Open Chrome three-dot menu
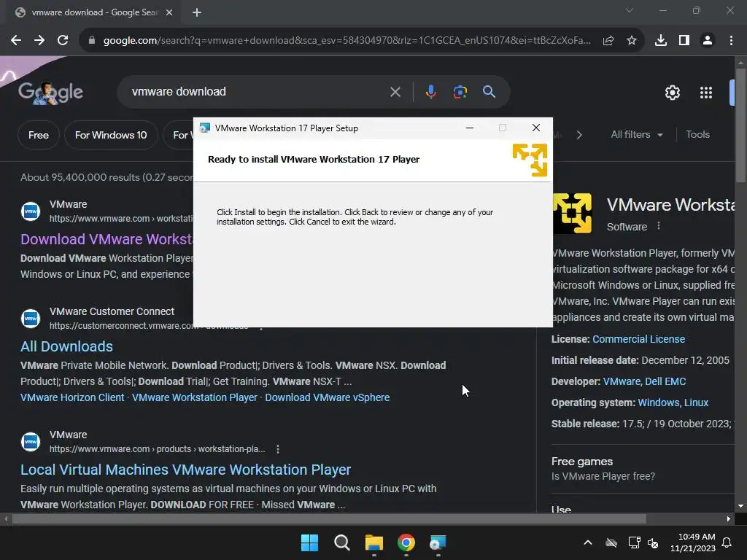Screen dimensions: 747x560 [731, 41]
